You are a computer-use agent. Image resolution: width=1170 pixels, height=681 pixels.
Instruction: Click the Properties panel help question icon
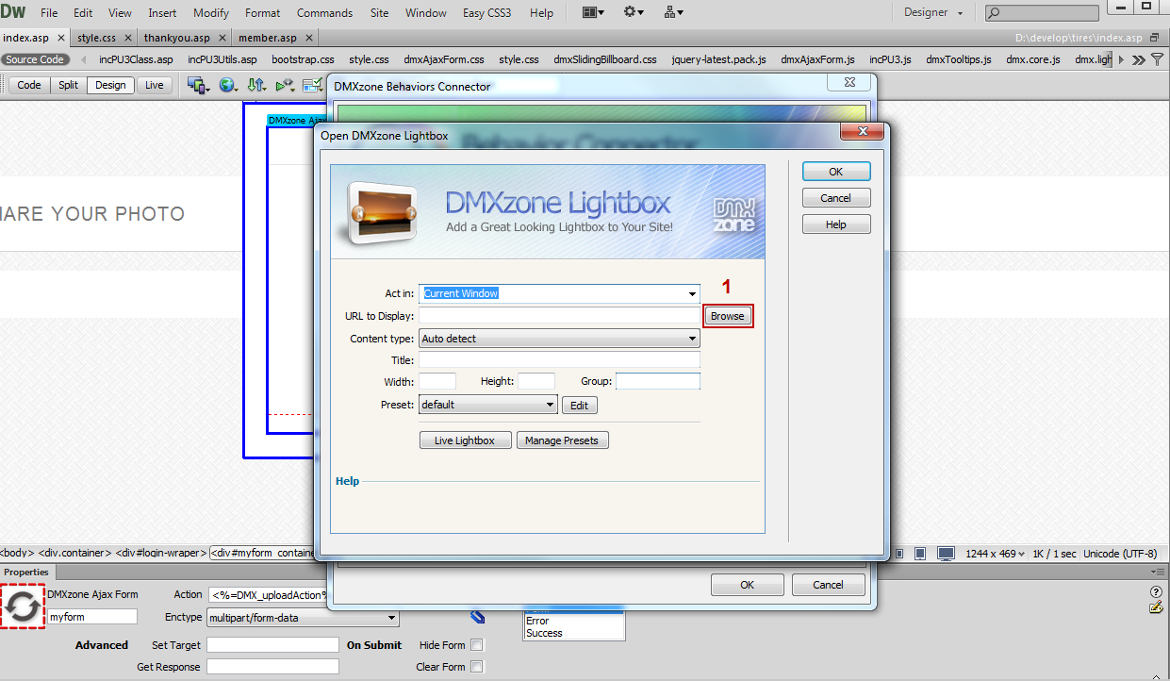point(1156,592)
